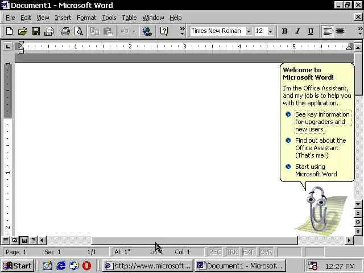Screen dimensions: 364x273
Task: Click the tab stop type selector
Action: [x=7, y=47]
